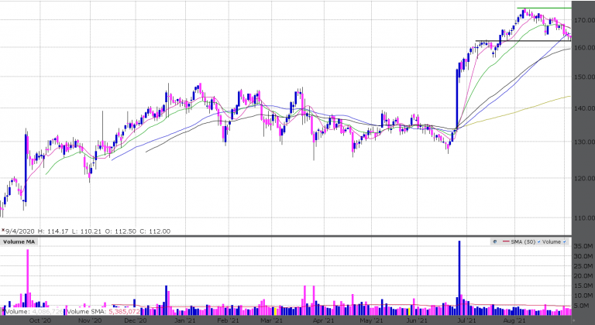The width and height of the screenshot is (595, 325).
Task: Click the settings icon in the volume legend
Action: pyautogui.click(x=494, y=242)
